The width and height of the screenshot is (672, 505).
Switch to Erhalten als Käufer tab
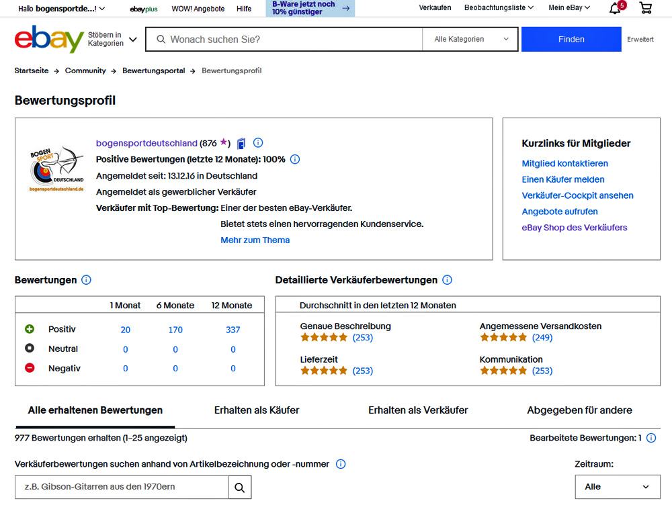[x=257, y=410]
